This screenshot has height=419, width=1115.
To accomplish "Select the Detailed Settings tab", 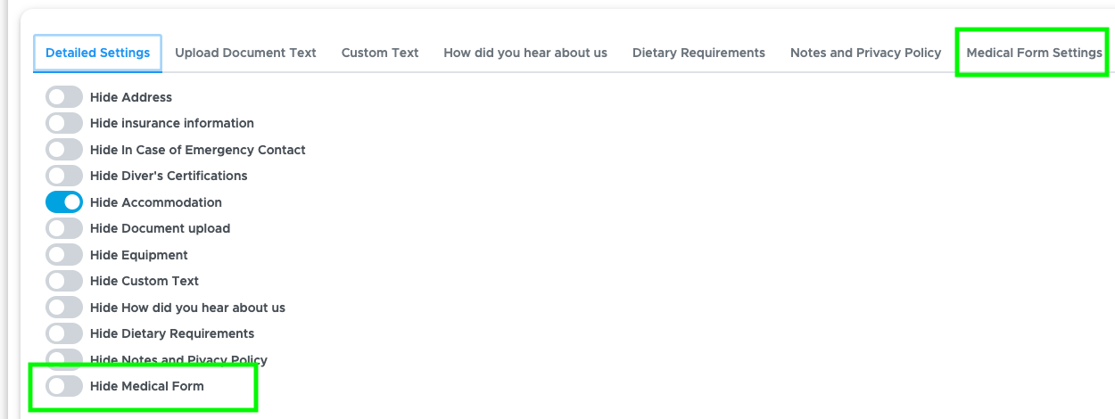I will pos(98,53).
